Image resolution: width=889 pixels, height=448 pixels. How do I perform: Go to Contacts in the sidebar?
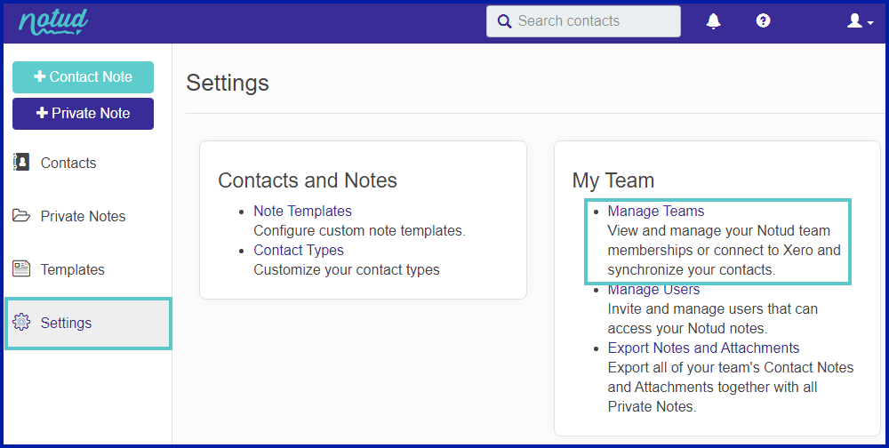click(68, 163)
